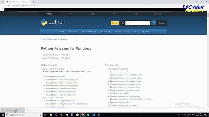Open the Python 3.8.3rc1 stable release link
The height and width of the screenshot is (117, 209).
tap(54, 69)
